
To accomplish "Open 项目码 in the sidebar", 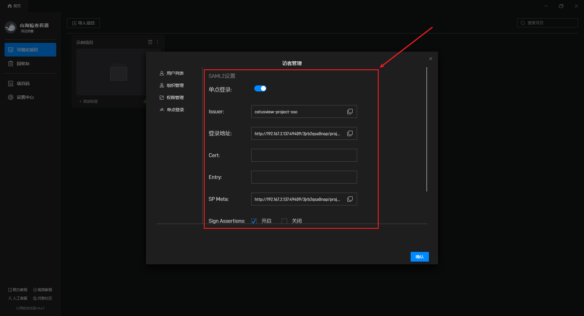I will [23, 84].
